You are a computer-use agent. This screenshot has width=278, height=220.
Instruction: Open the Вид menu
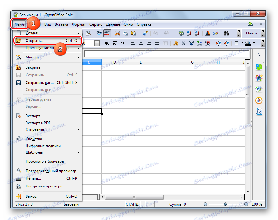tap(48, 24)
